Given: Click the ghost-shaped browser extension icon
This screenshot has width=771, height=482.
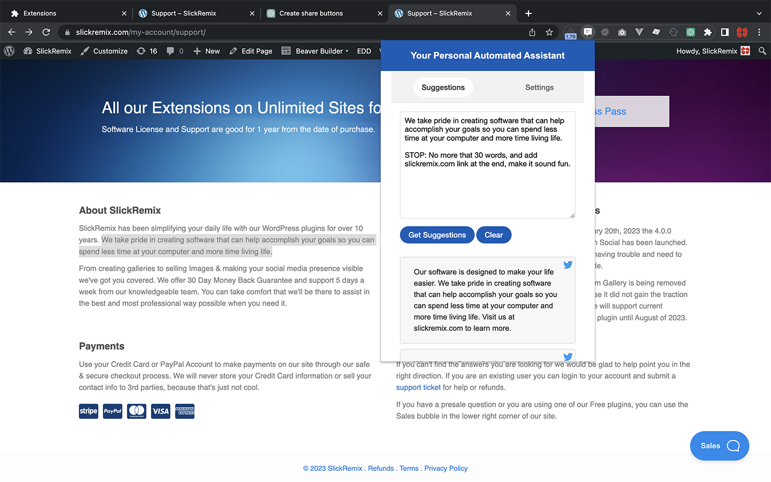Looking at the screenshot, I should tap(673, 32).
